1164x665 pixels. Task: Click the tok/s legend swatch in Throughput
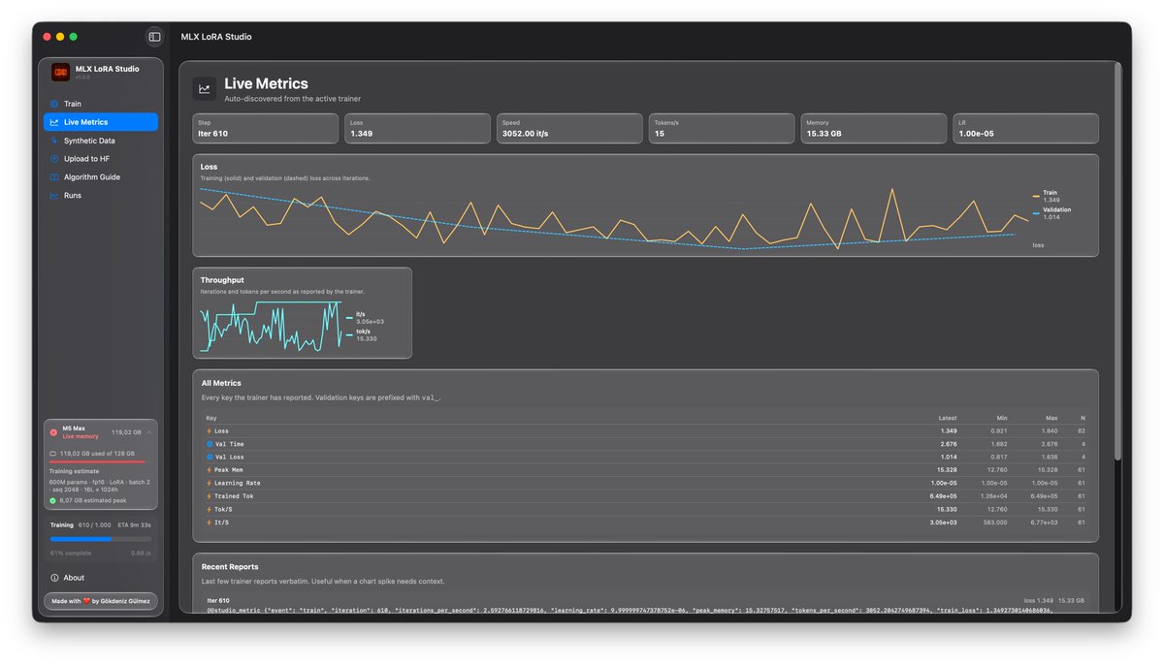click(x=349, y=334)
